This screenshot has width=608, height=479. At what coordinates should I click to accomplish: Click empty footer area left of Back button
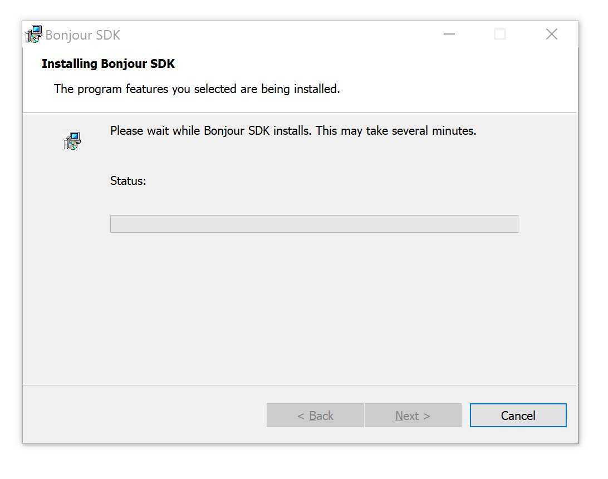pos(139,416)
